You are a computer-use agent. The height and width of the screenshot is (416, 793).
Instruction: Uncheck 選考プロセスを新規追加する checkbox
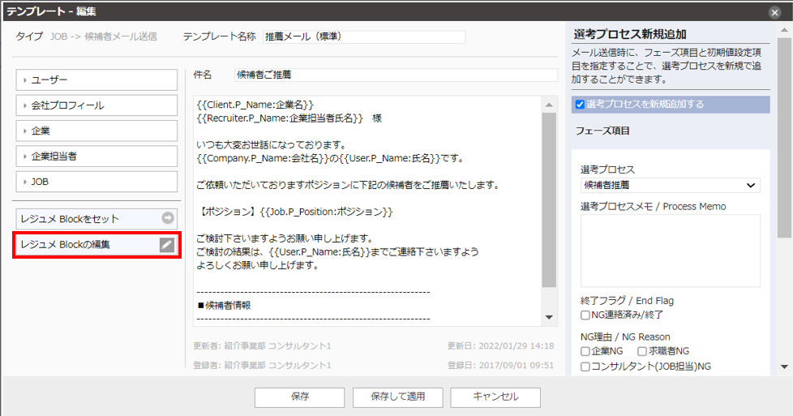point(580,105)
